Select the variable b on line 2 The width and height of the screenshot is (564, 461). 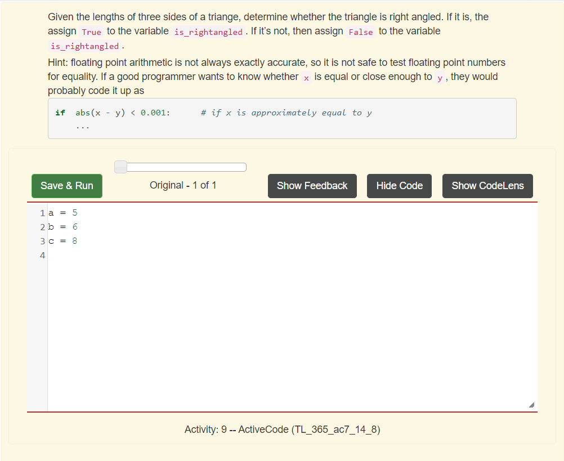click(50, 226)
